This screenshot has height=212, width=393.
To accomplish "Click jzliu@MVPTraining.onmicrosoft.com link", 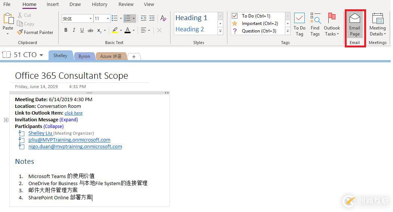I will coord(70,140).
